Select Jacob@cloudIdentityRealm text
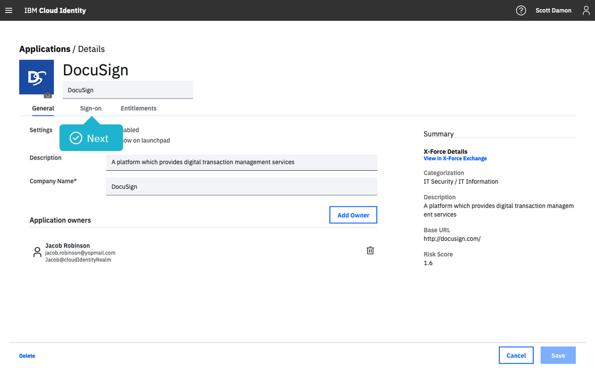The height and width of the screenshot is (376, 595). (x=78, y=260)
